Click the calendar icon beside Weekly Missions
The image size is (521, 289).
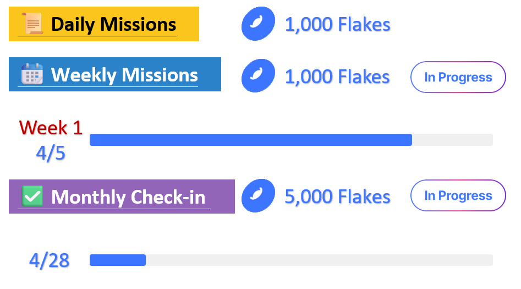[32, 74]
